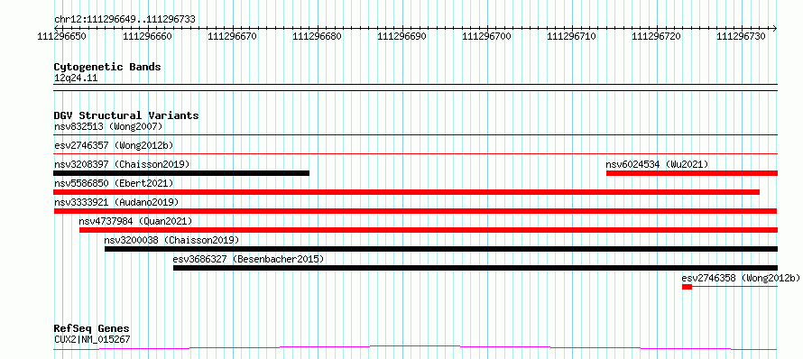The height and width of the screenshot is (359, 803).
Task: Click ruler coordinate 111296710
Action: click(x=571, y=36)
